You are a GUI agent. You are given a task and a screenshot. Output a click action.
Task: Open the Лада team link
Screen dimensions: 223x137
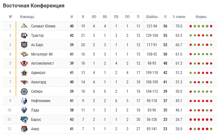(x=35, y=111)
